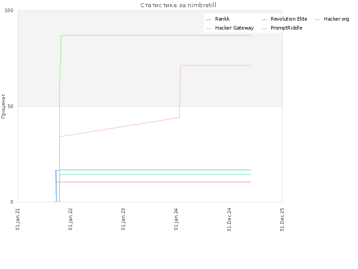Image resolution: width=358 pixels, height=269 pixels.
Task: Click the Hacker.org legend color marker
Action: point(317,20)
